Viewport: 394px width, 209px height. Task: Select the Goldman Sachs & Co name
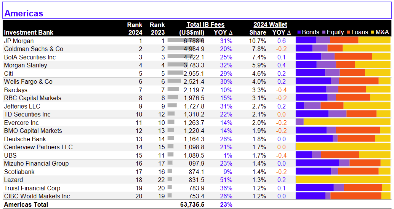(x=34, y=49)
